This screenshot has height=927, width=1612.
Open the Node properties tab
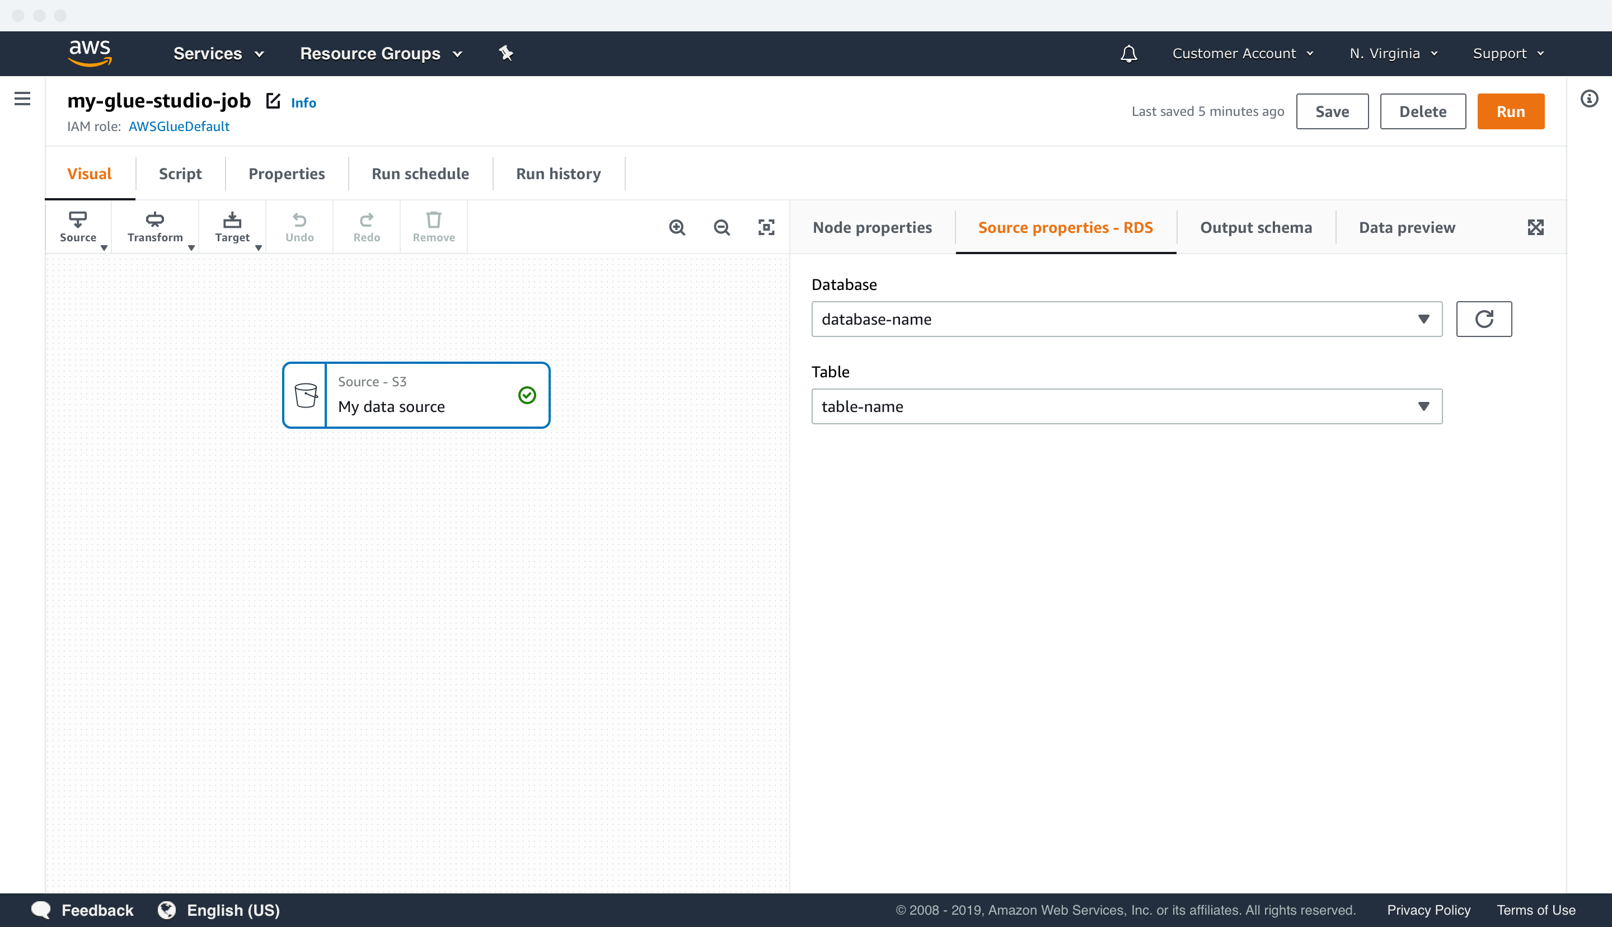872,227
